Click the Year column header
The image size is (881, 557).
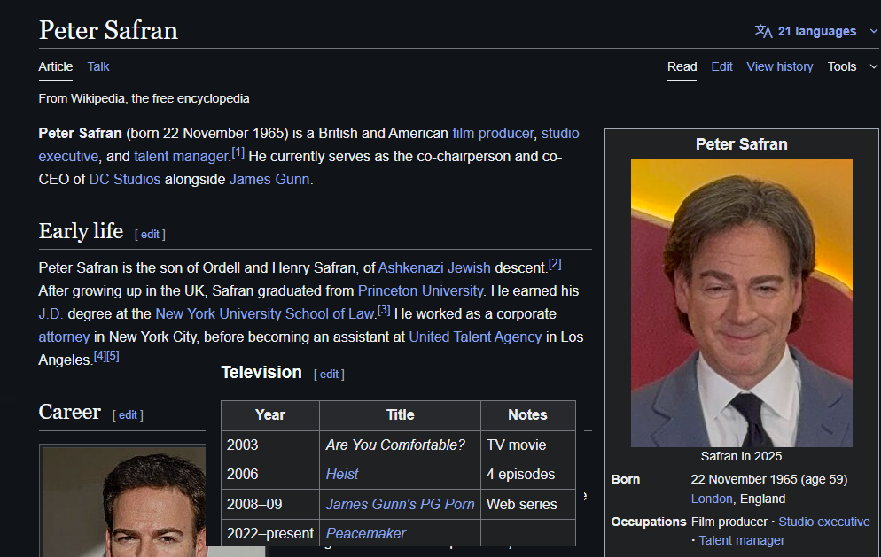coord(270,415)
